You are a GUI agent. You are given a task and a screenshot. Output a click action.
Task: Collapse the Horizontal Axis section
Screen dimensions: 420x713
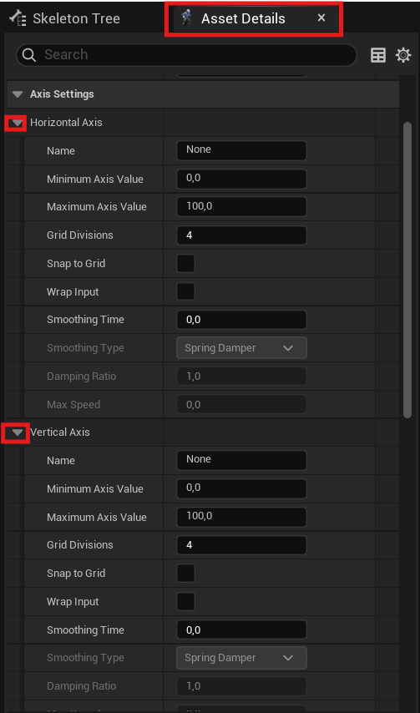pyautogui.click(x=18, y=123)
